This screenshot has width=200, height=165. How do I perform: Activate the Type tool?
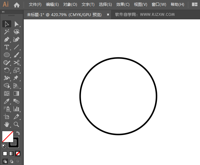coord(7,47)
